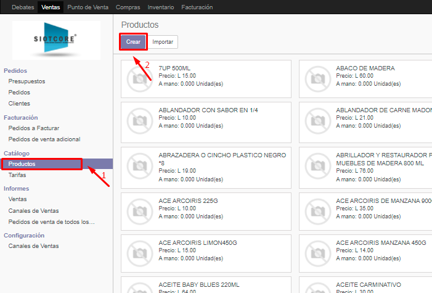The width and height of the screenshot is (432, 293).
Task: Open Tarifas under Catálogo
Action: pyautogui.click(x=17, y=175)
